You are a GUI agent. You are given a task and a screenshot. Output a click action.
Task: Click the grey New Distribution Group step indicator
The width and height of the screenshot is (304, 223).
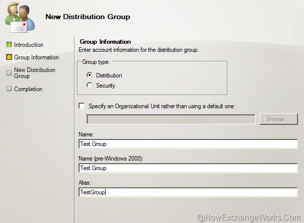click(9, 73)
